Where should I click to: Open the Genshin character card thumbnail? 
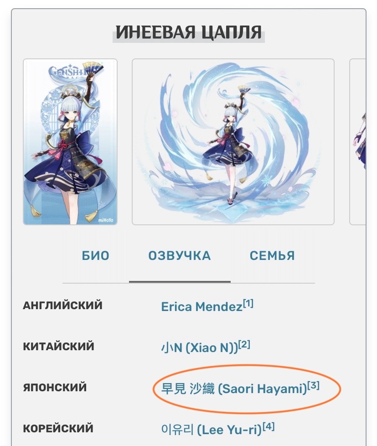70,142
